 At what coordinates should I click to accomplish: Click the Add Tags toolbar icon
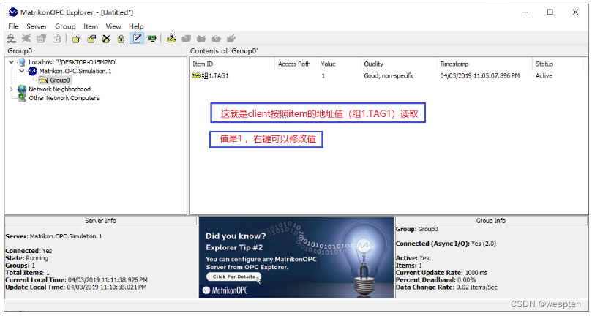coord(171,38)
